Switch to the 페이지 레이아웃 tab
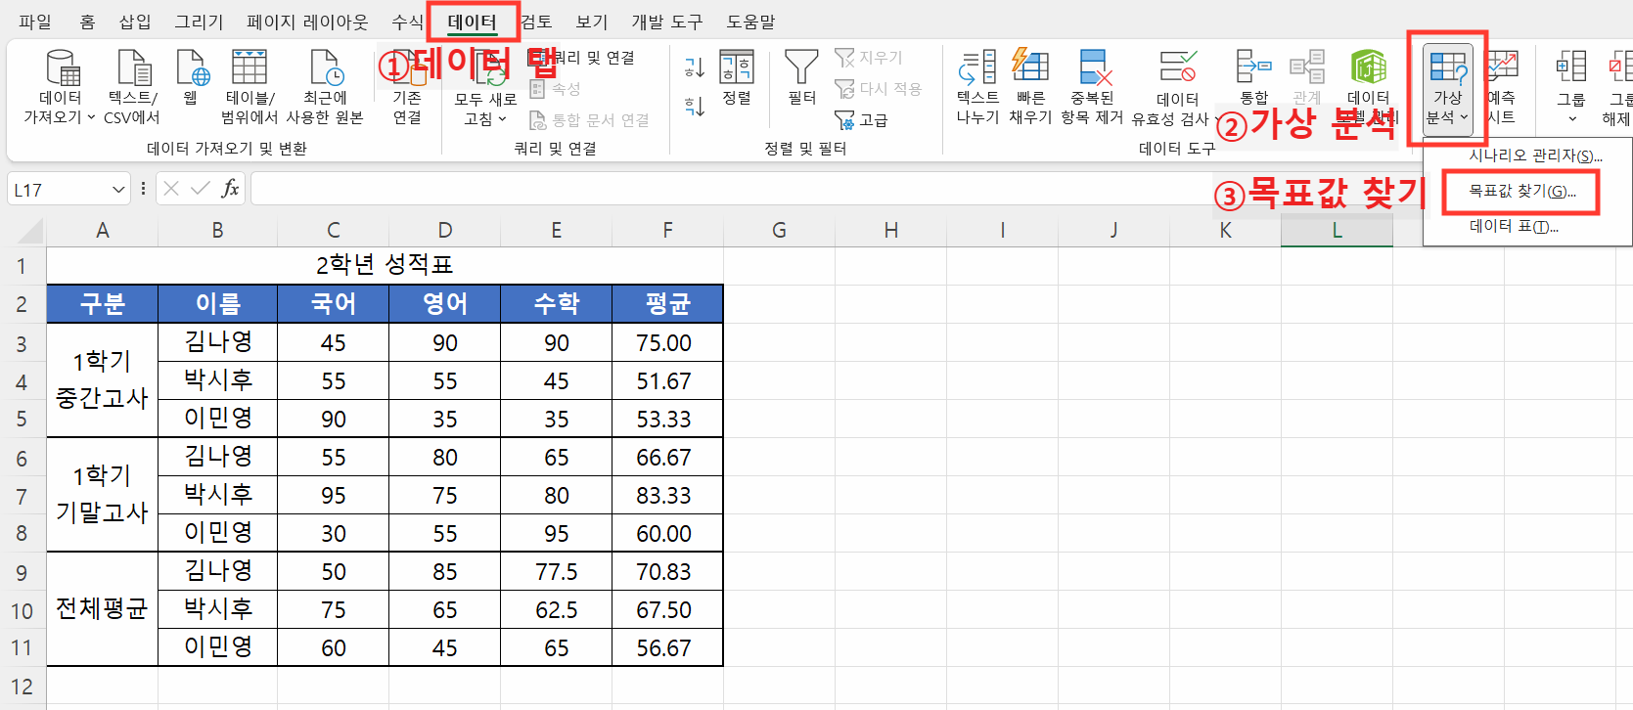 (x=307, y=22)
